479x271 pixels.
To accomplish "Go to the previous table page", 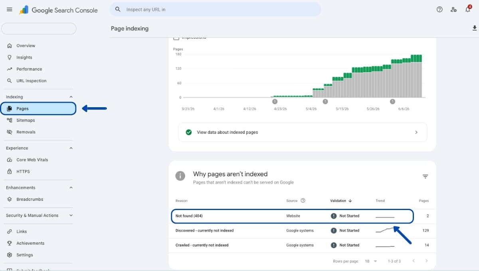I will [x=414, y=261].
